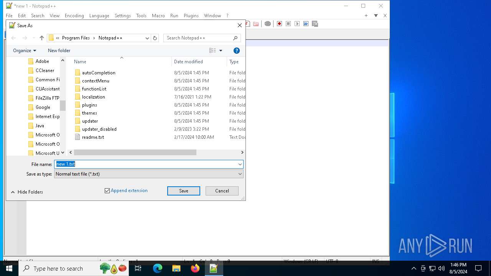Open Task View on taskbar
Screen dimensions: 491x276
(x=138, y=268)
